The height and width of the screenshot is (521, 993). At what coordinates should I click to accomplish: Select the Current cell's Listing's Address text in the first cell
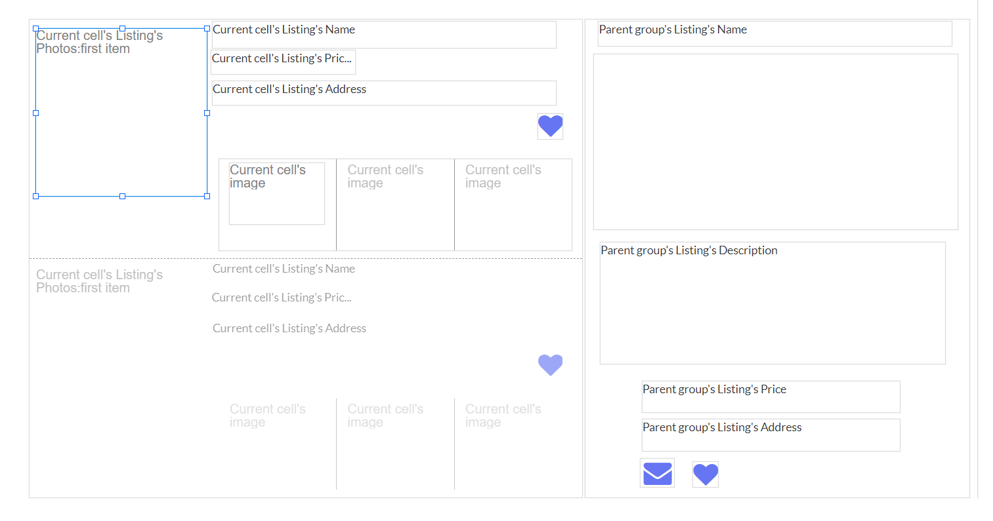(x=384, y=93)
